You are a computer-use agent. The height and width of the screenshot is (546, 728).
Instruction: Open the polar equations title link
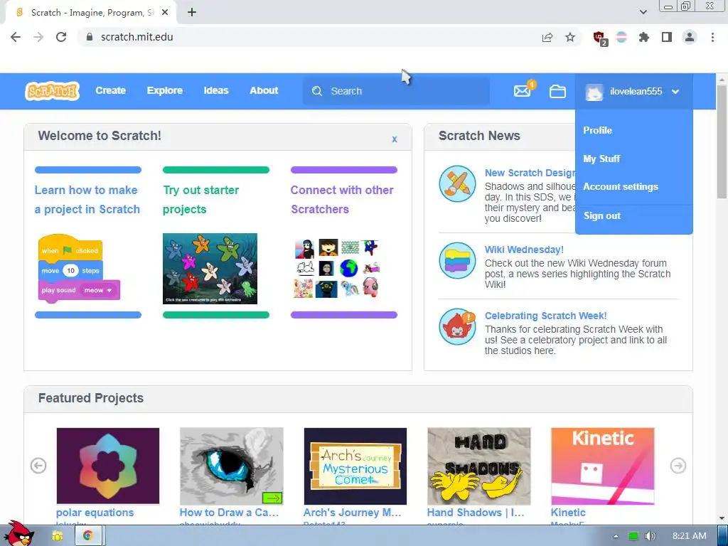tap(95, 513)
